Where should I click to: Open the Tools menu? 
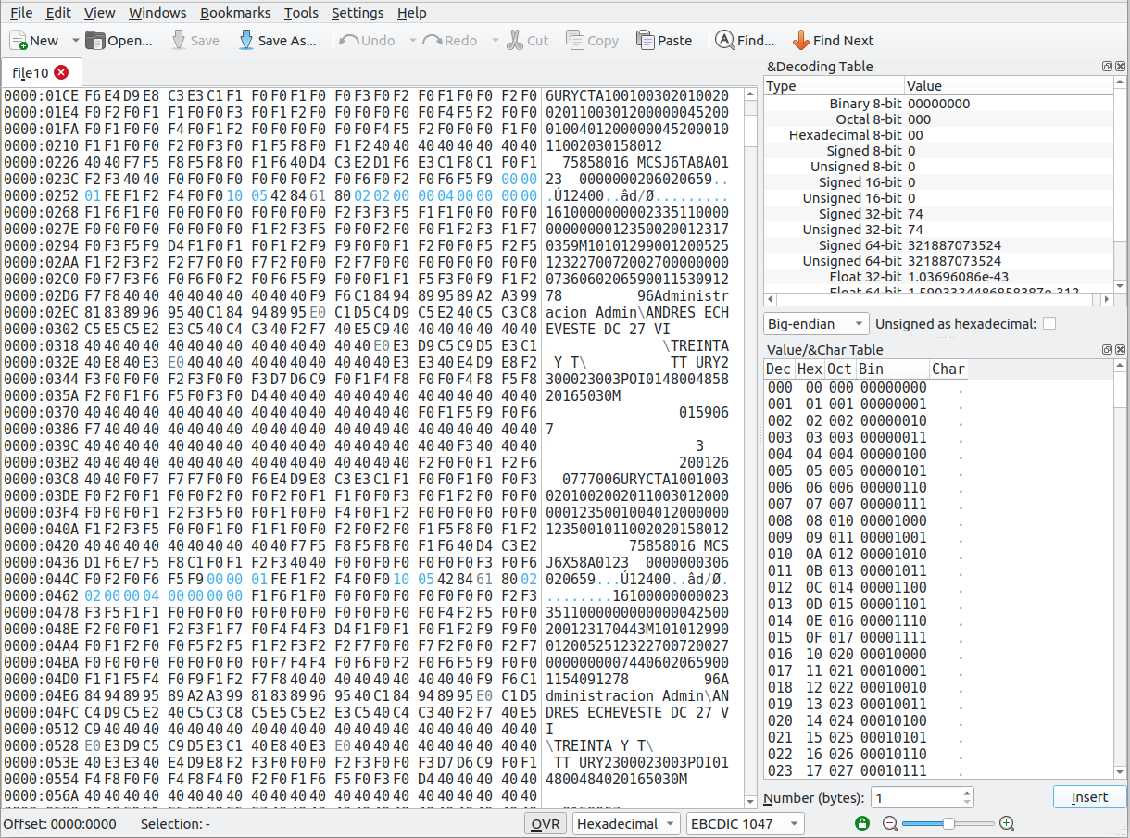pyautogui.click(x=301, y=13)
